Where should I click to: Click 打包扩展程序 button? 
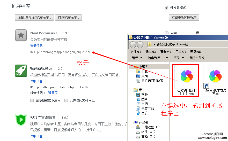[68, 18]
